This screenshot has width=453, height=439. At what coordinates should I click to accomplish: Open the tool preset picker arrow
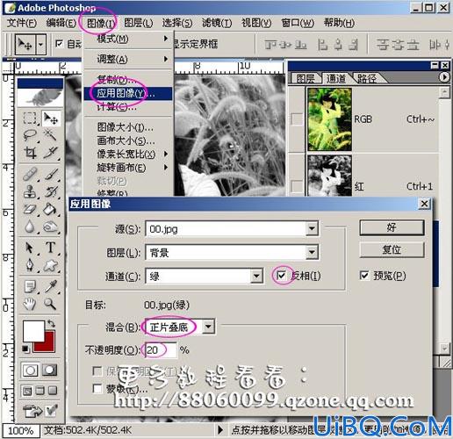click(x=40, y=44)
